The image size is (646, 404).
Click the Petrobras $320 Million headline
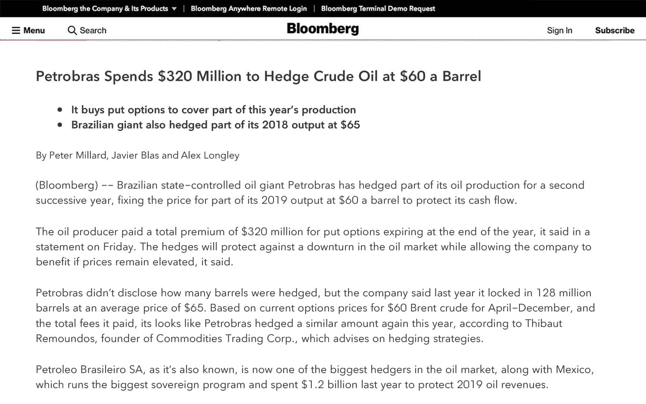pos(258,76)
